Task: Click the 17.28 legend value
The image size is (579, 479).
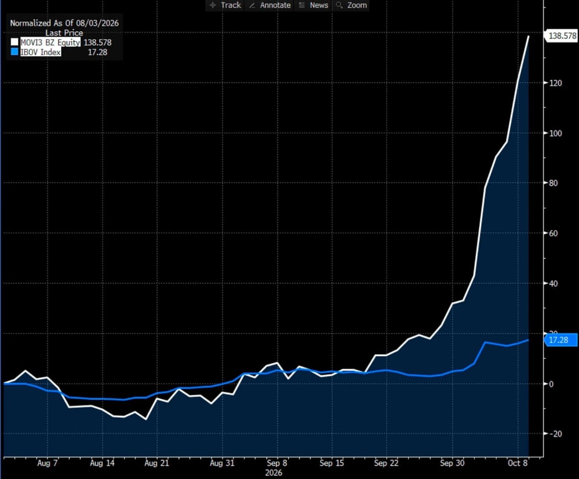Action: coord(97,52)
